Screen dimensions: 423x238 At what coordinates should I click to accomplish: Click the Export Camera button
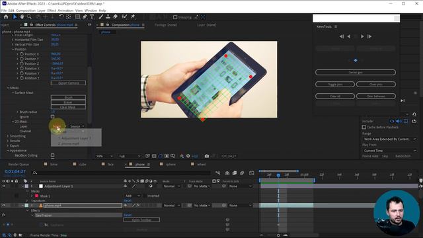[68, 83]
